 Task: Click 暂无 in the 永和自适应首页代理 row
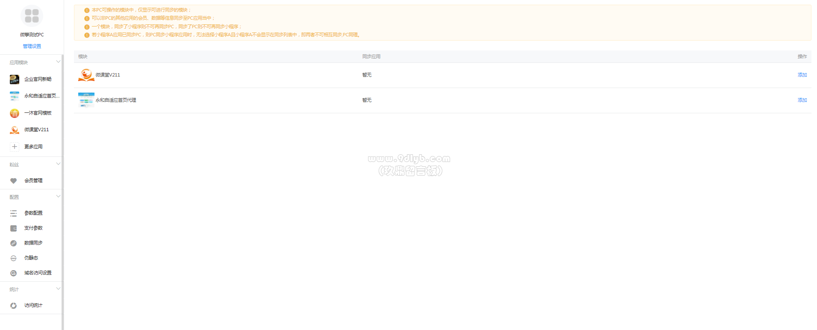click(367, 100)
